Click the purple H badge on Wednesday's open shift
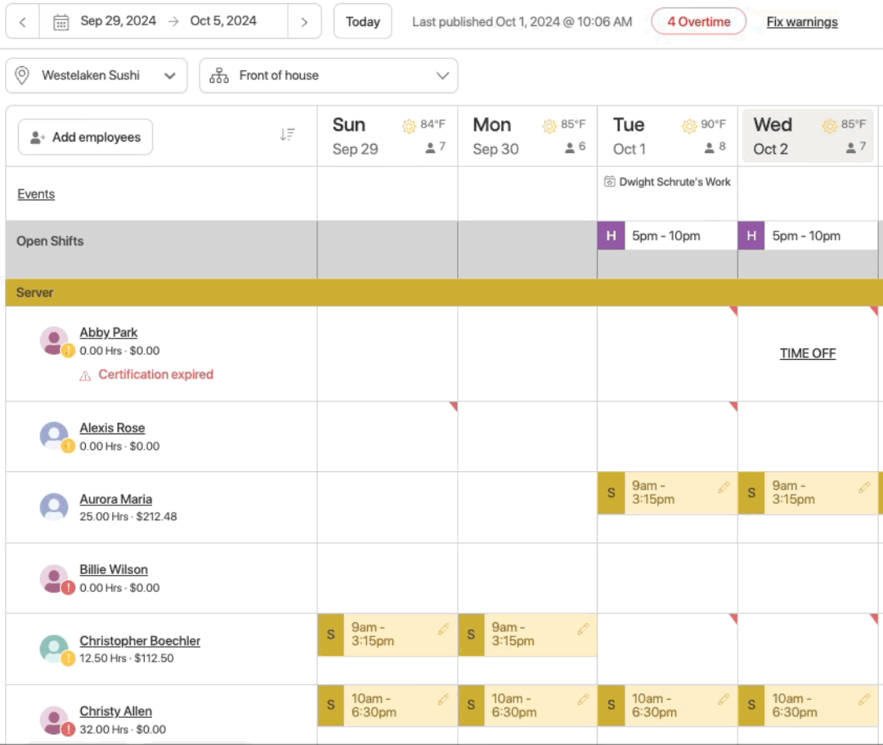Screen dimensions: 883x745 coord(751,236)
